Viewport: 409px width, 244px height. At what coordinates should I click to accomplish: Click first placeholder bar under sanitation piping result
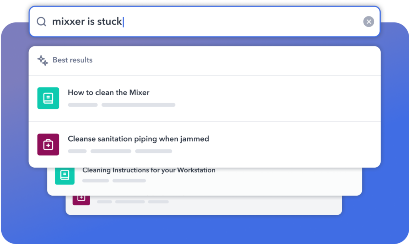[77, 151]
